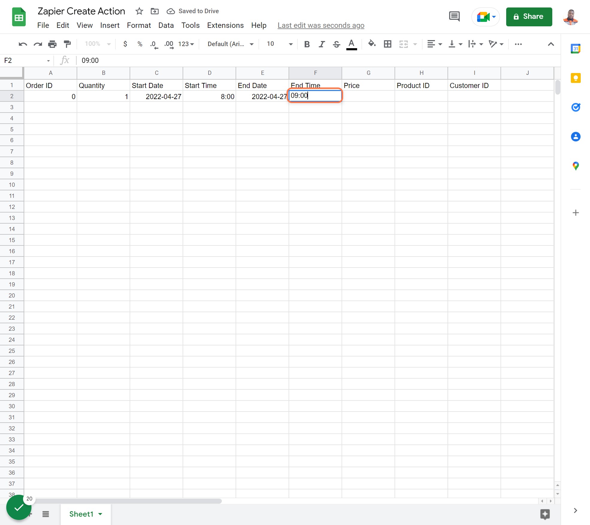The width and height of the screenshot is (590, 525).
Task: Click the increase decimal places icon
Action: coord(169,44)
